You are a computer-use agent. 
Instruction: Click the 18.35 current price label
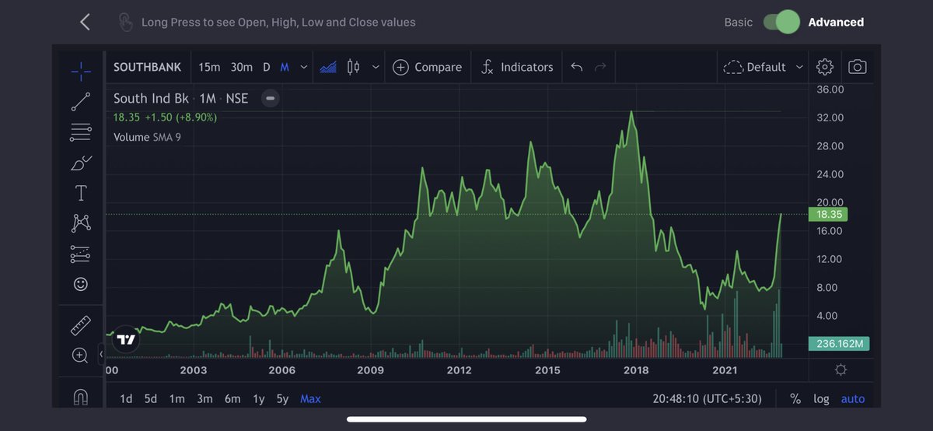tap(828, 214)
